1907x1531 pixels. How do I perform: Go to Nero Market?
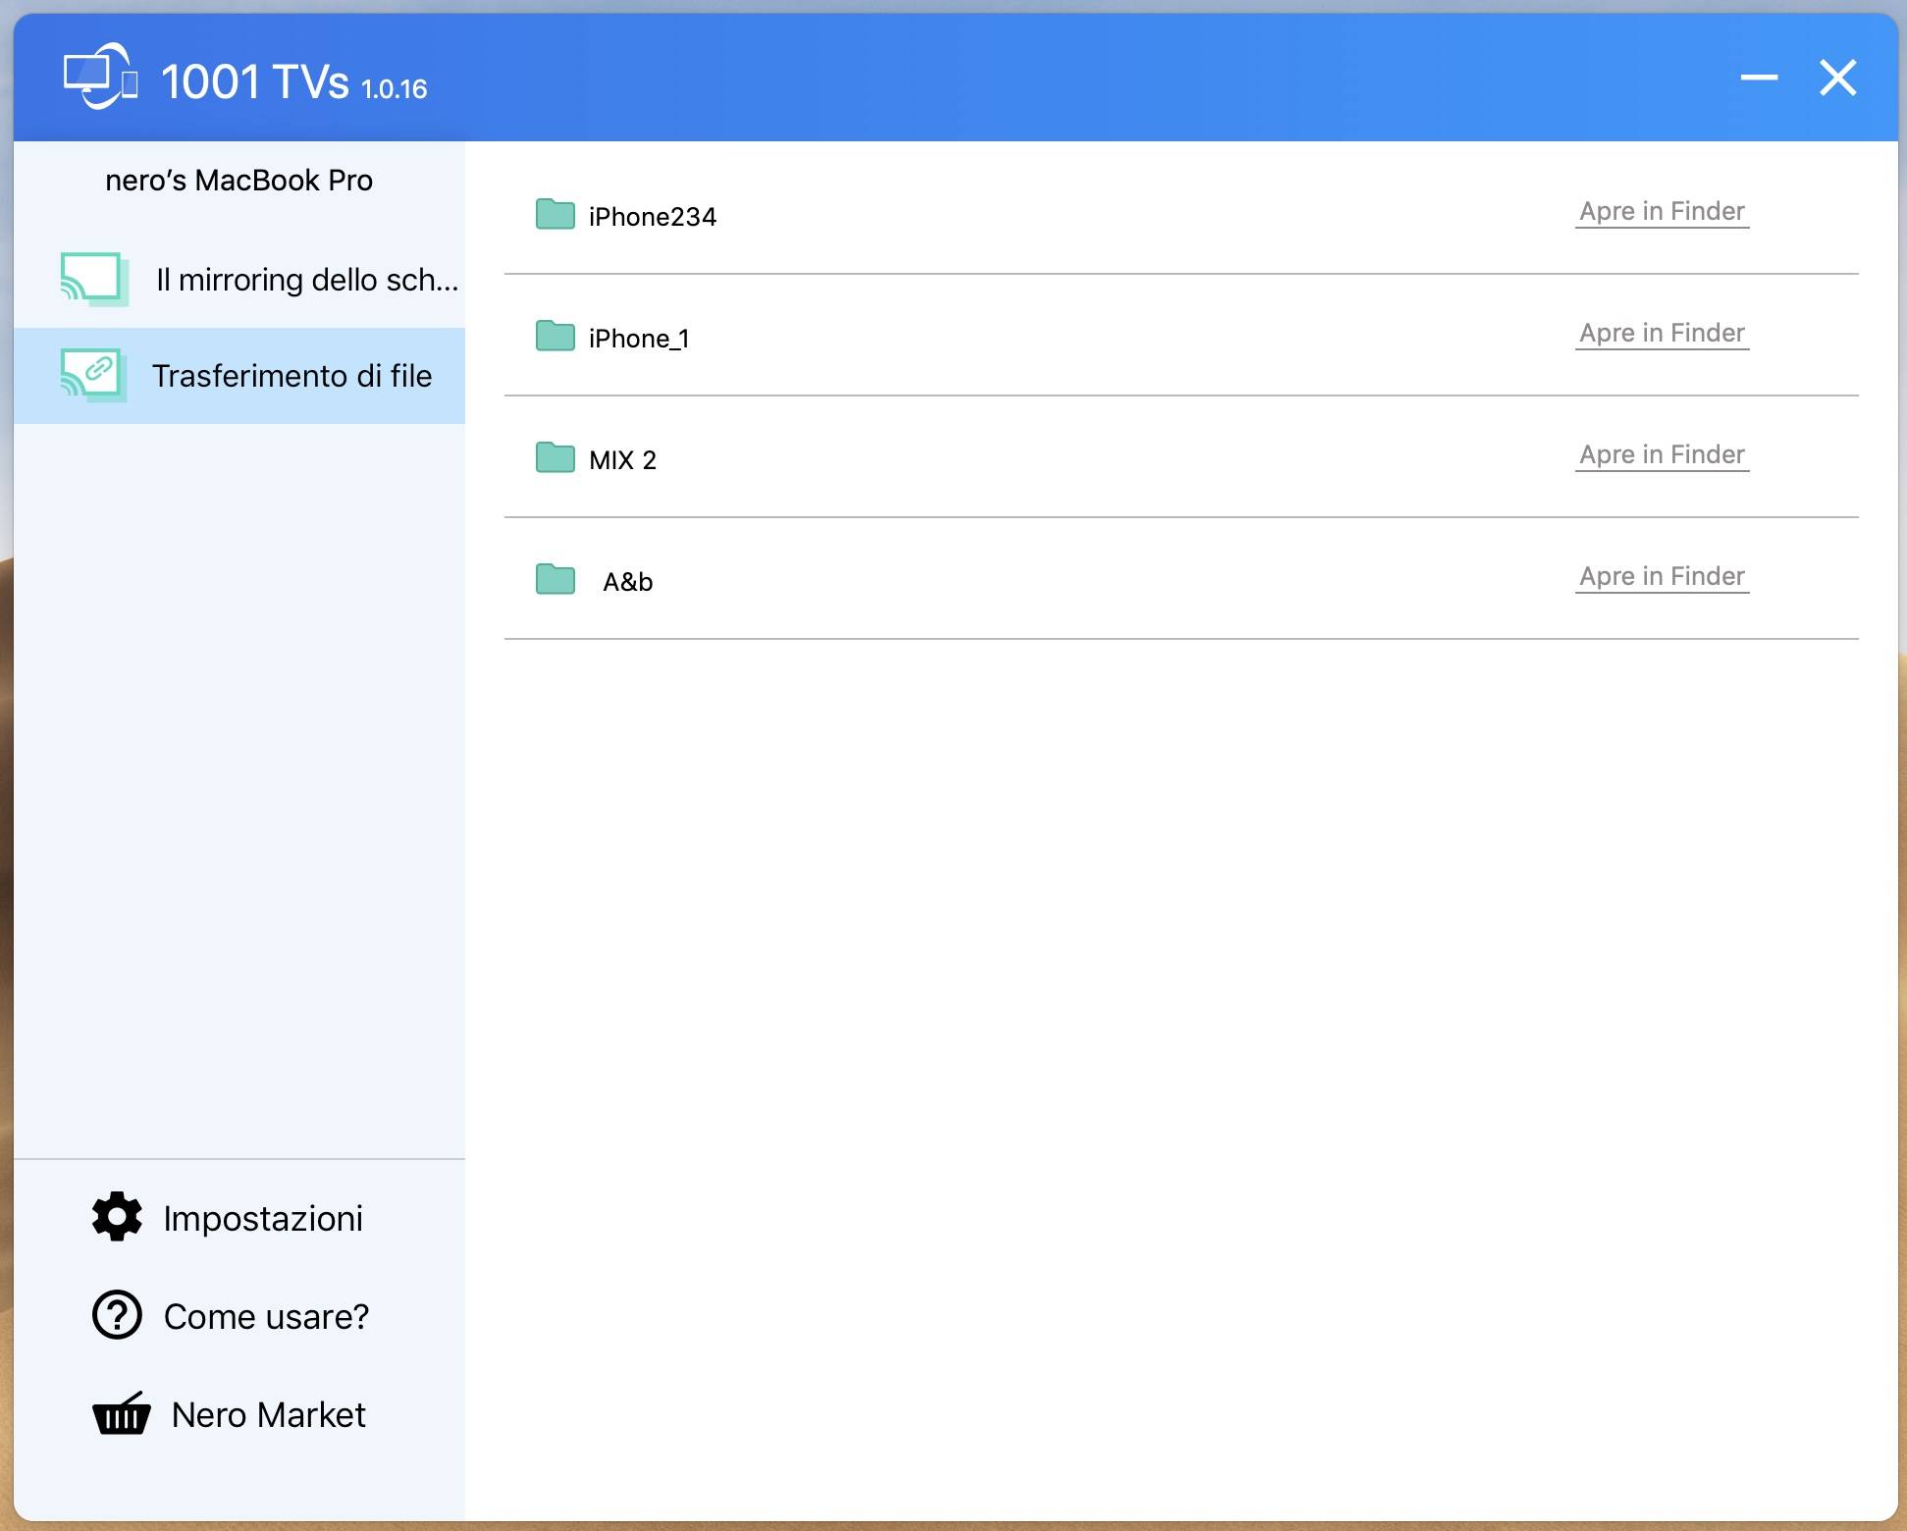(x=229, y=1414)
